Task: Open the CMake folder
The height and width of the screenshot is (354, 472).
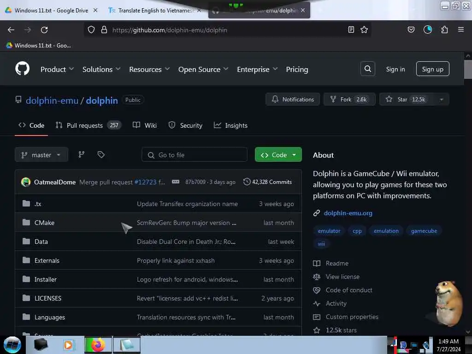Action: pos(45,223)
